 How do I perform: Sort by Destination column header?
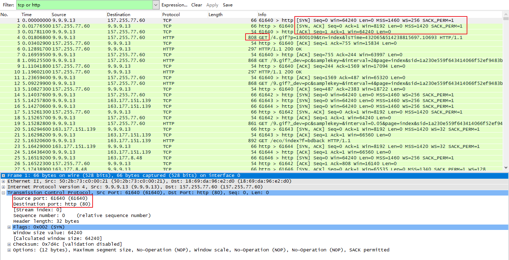(118, 15)
